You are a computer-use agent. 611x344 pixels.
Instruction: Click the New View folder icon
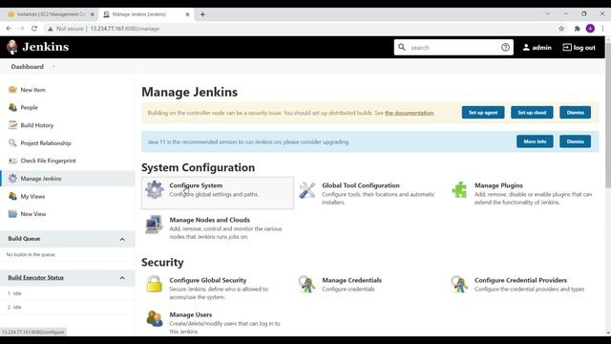coord(12,214)
